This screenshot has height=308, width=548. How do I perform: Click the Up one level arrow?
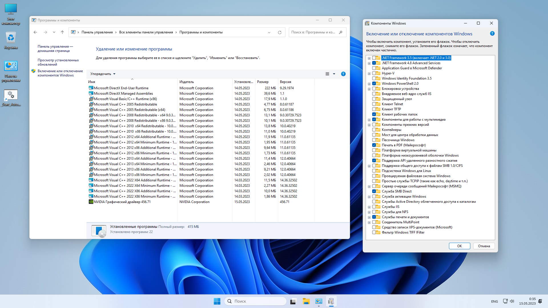point(62,32)
